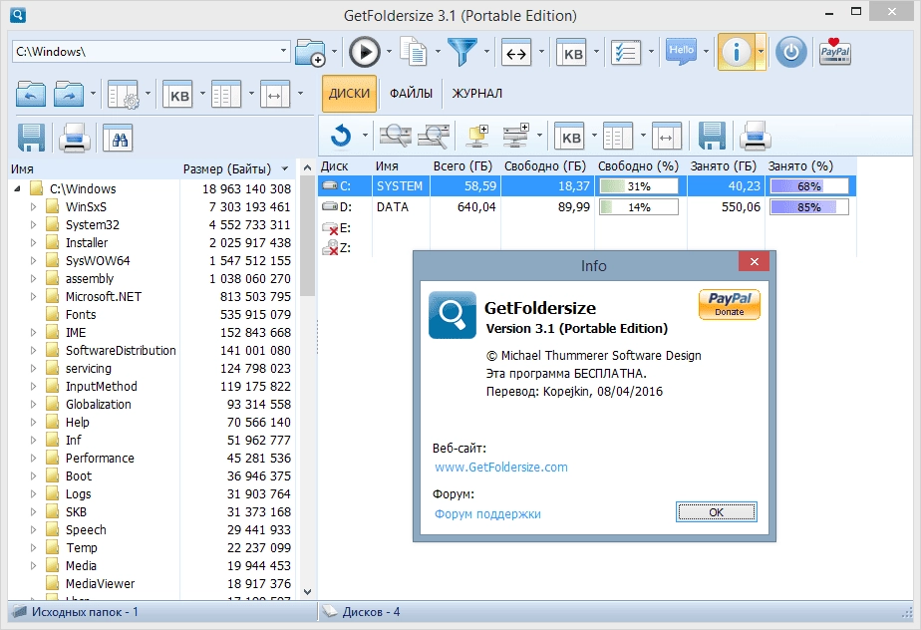Open the www.GetFoldersize.com link

coord(501,468)
